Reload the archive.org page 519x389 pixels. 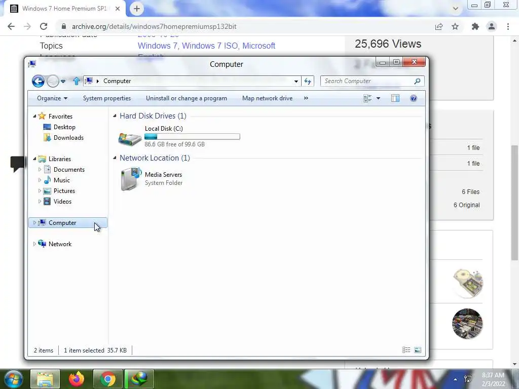click(44, 26)
